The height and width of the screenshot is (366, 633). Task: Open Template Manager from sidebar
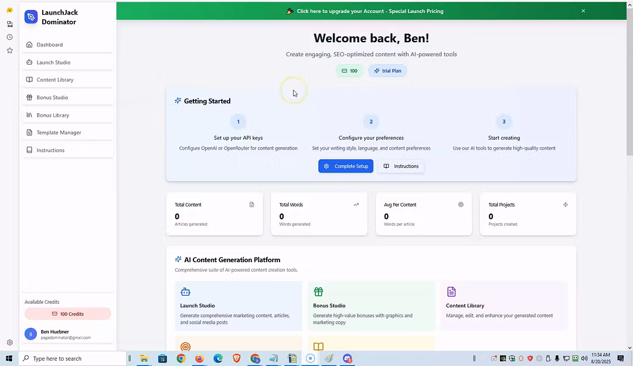click(59, 133)
